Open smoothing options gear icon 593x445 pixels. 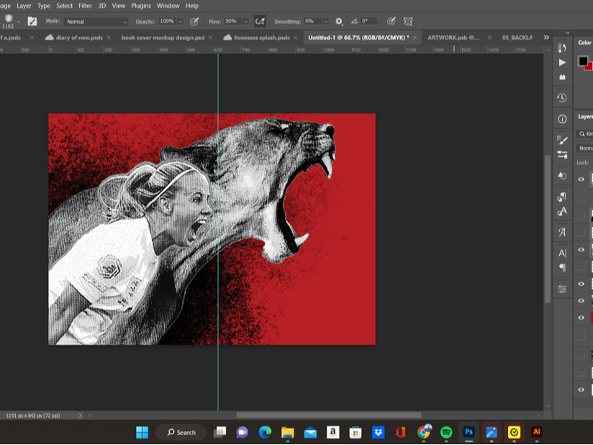(339, 21)
